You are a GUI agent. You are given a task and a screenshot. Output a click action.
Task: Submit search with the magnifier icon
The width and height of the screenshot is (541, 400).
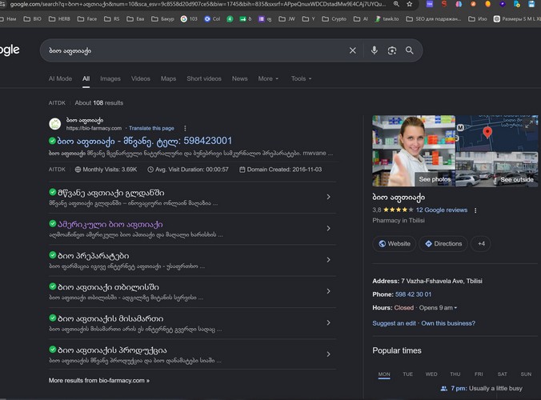tap(410, 50)
